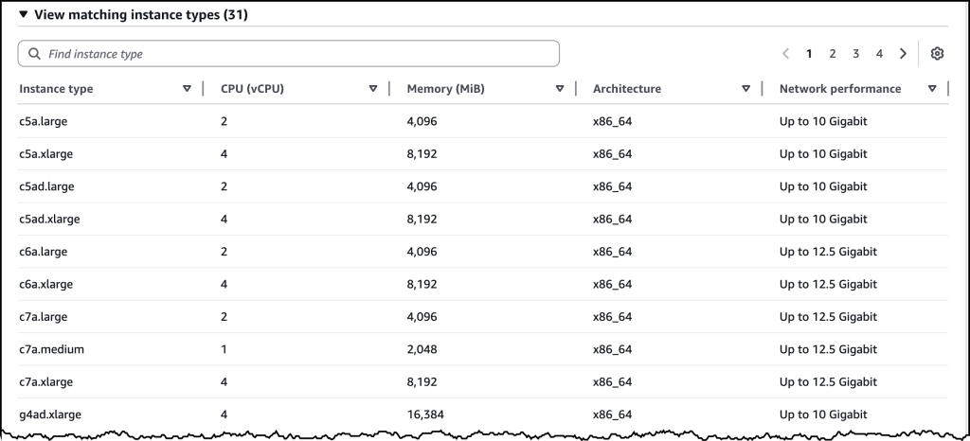This screenshot has height=441, width=970.
Task: Click the Network performance column header
Action: (x=840, y=89)
